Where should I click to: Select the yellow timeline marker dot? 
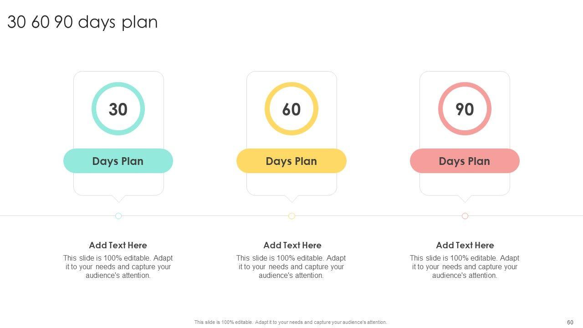[291, 216]
